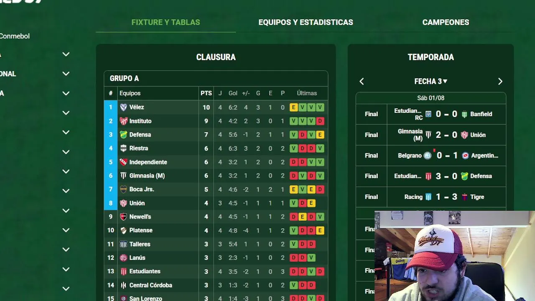The height and width of the screenshot is (301, 535).
Task: Click the PTS column header
Action: (x=206, y=93)
